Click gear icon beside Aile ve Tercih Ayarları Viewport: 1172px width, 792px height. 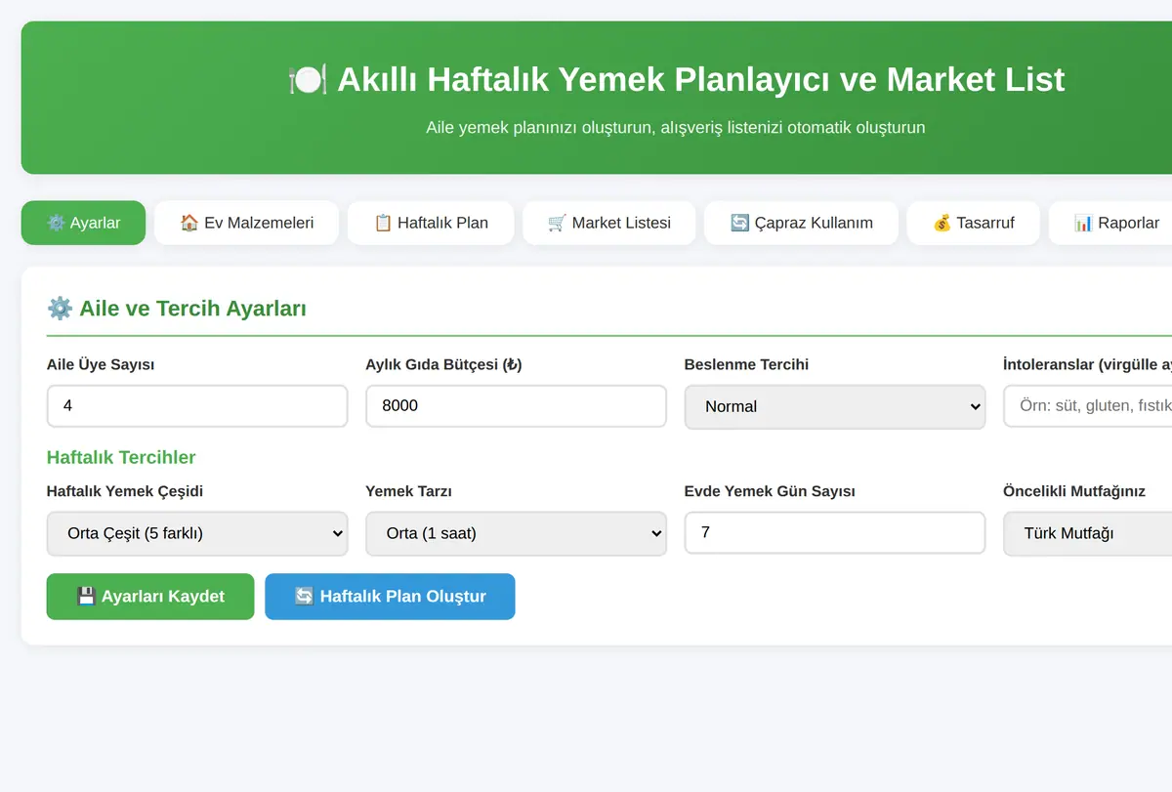60,309
